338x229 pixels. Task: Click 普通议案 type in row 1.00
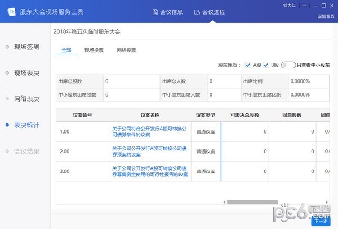coord(206,132)
